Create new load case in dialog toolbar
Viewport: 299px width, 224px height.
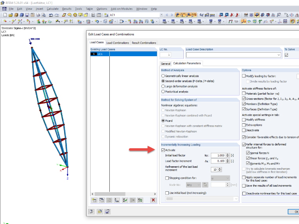point(94,200)
